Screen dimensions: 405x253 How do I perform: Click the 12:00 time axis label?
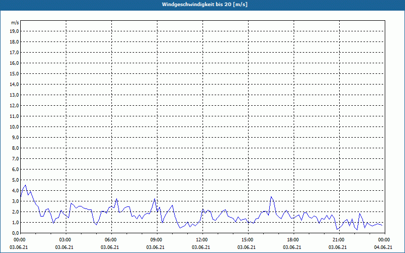tap(201, 240)
